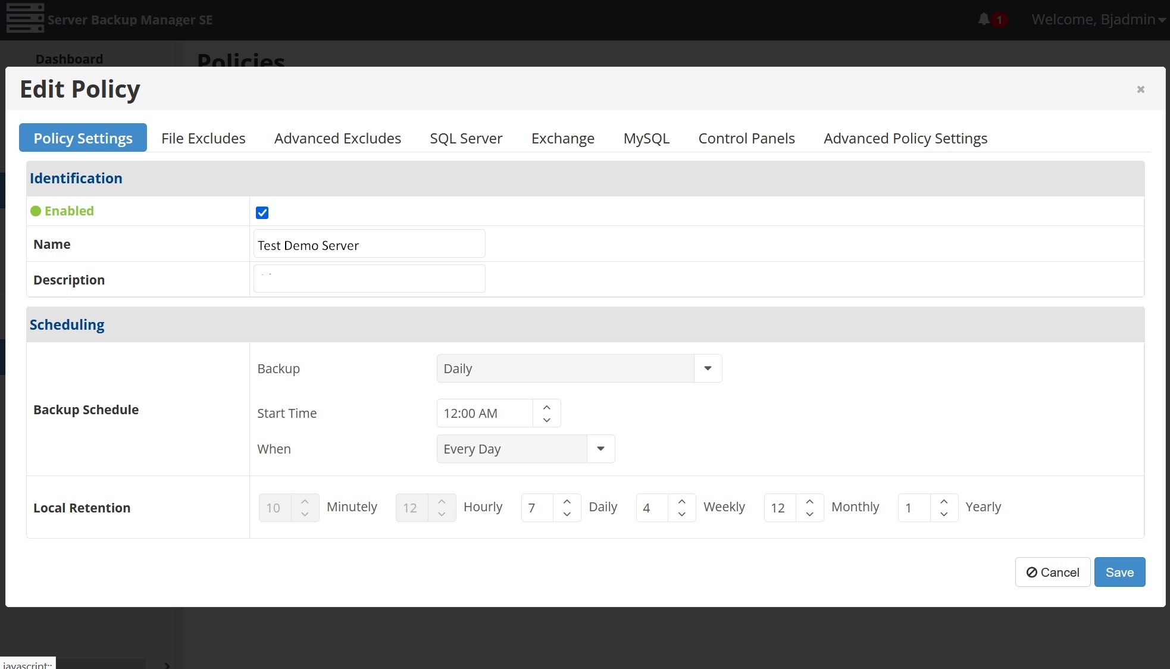Increase the Weekly retention count
1170x669 pixels.
point(682,502)
